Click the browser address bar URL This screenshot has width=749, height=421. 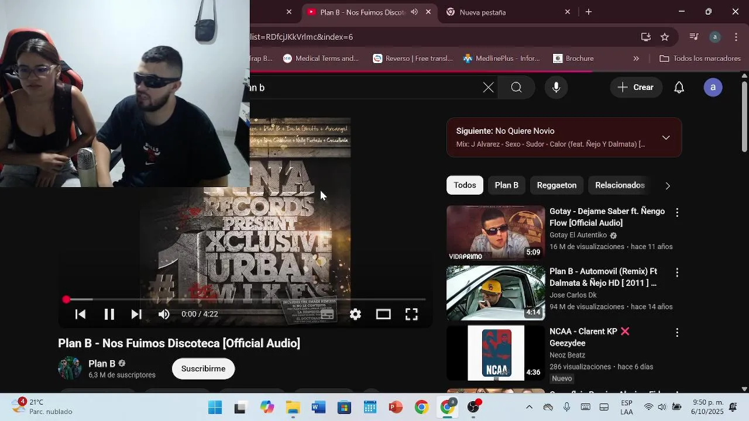(301, 37)
